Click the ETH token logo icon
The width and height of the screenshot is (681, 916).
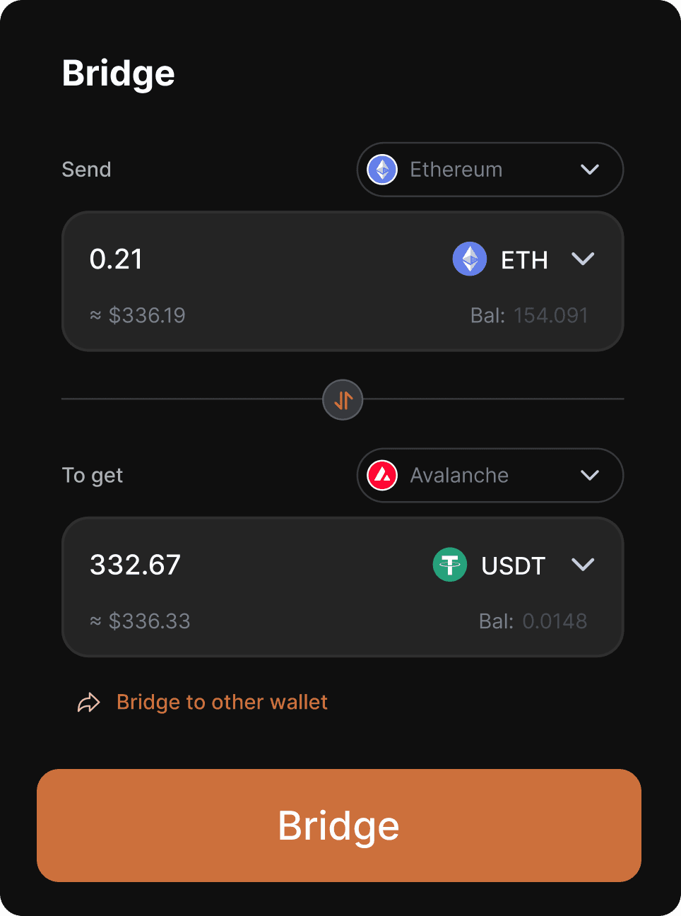click(x=470, y=259)
